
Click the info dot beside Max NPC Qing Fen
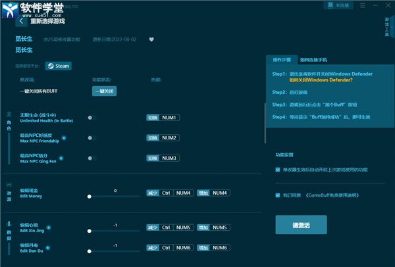pyautogui.click(x=61, y=158)
